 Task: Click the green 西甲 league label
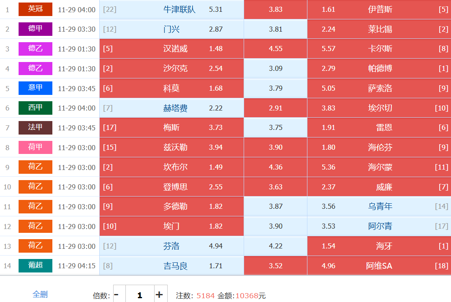coord(35,108)
